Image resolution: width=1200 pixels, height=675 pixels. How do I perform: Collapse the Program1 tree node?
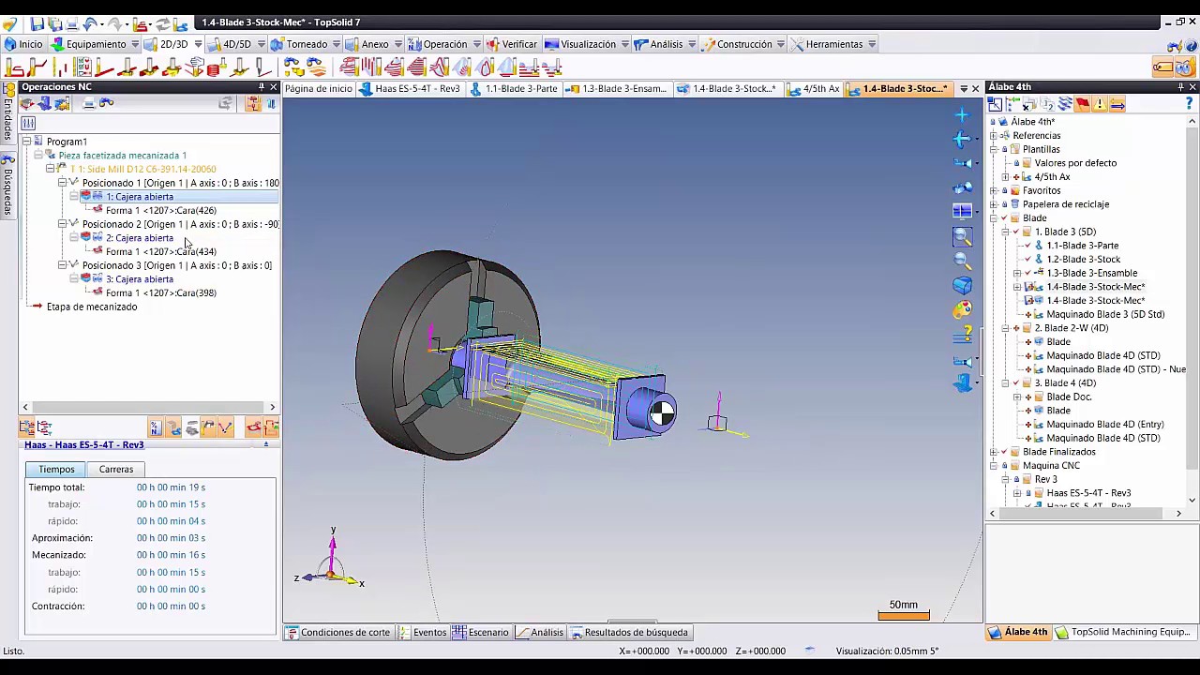coord(26,142)
